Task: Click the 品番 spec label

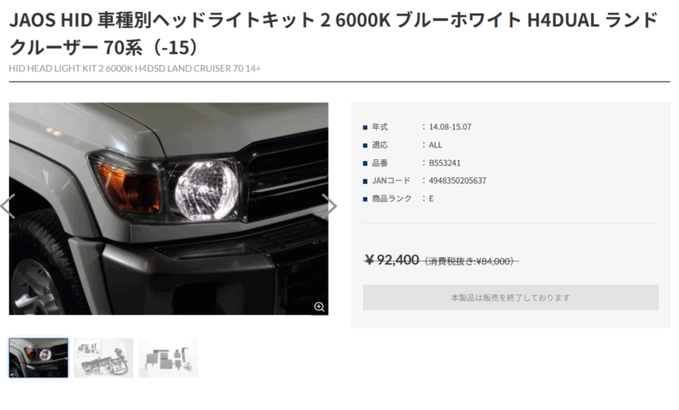Action: click(x=379, y=163)
